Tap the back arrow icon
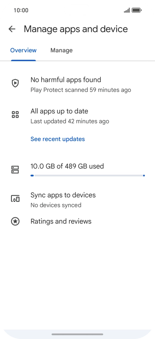This screenshot has height=339, width=155. point(12,29)
